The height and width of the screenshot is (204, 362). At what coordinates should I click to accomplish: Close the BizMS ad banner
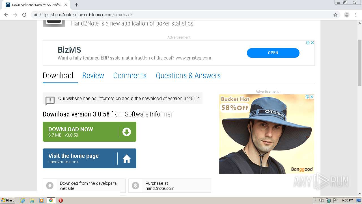(x=312, y=42)
